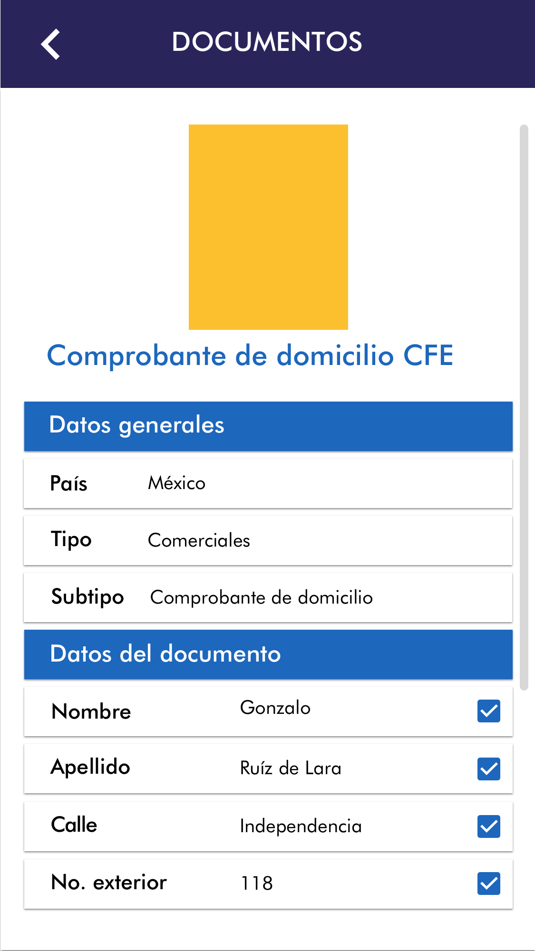Click the Comprobante de domicilio CFE title
The image size is (535, 951).
pos(250,355)
